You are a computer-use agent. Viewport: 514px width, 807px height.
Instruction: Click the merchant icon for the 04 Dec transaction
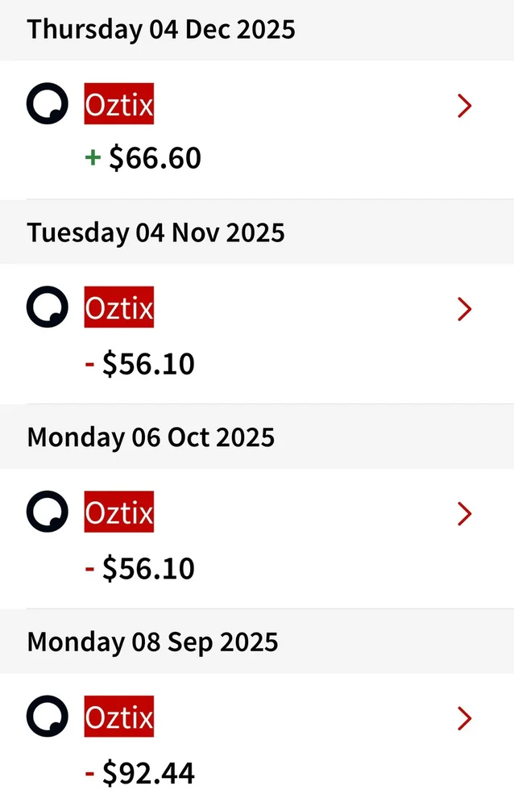click(x=47, y=105)
